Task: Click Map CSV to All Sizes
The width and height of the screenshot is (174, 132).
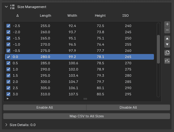Action: (87, 116)
